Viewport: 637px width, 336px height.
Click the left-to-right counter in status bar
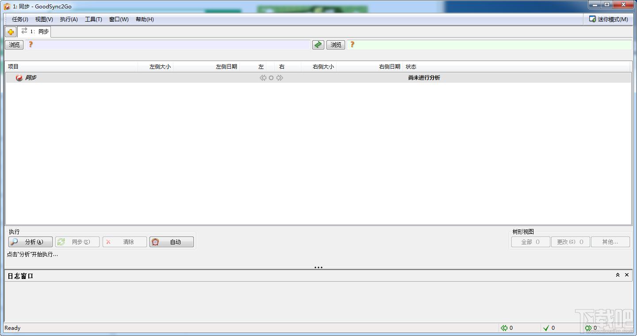click(591, 328)
